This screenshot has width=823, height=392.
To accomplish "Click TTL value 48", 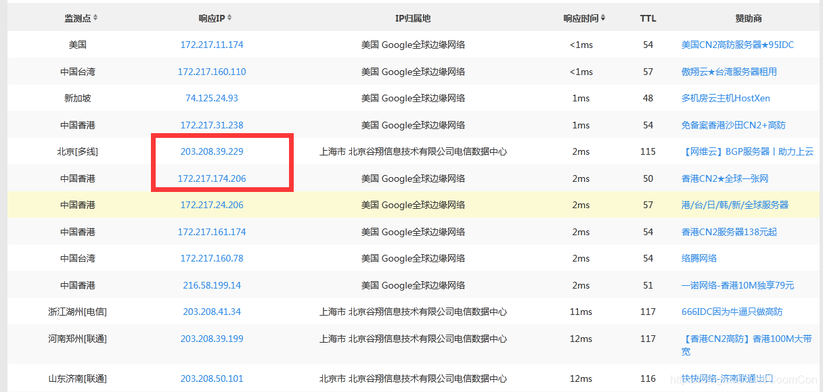I will [x=648, y=98].
